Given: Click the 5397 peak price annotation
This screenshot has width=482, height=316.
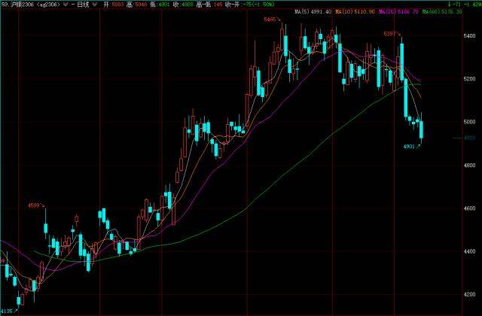Looking at the screenshot, I should pyautogui.click(x=391, y=34).
